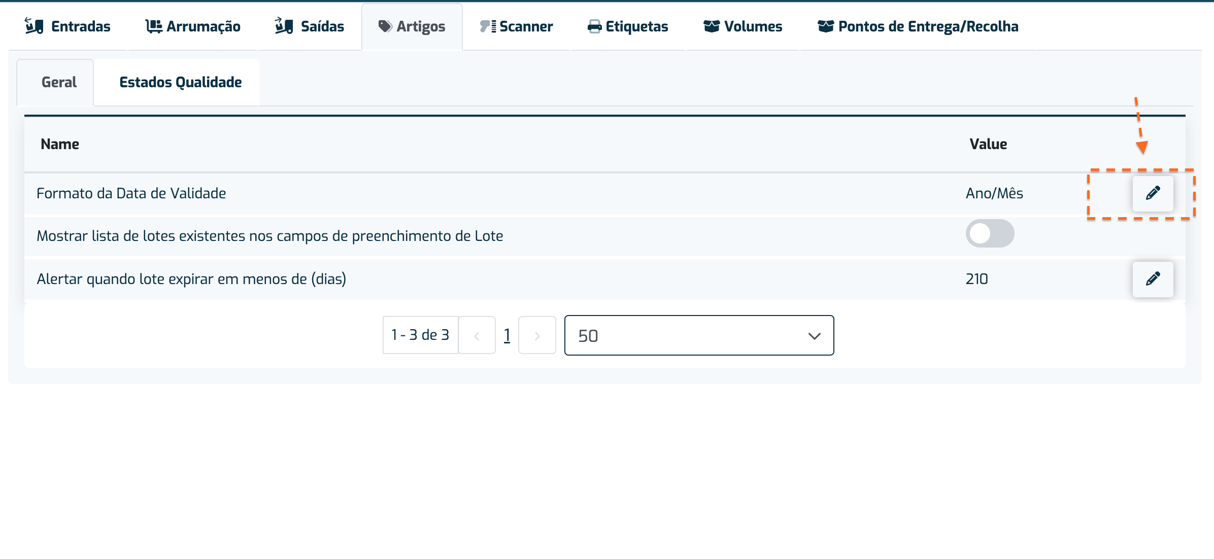Screen dimensions: 1214x559
Task: Edit the Formato da Data de Validade value
Action: click(x=1153, y=193)
